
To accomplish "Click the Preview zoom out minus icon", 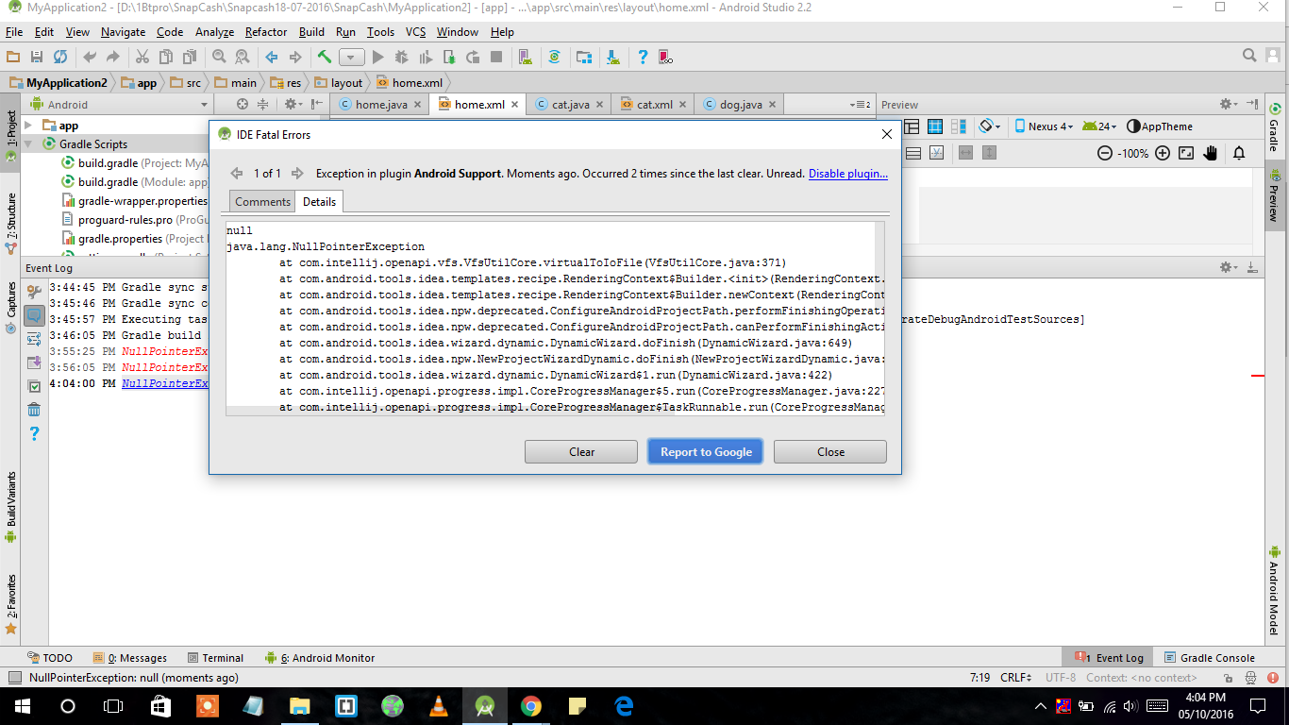I will tap(1105, 153).
